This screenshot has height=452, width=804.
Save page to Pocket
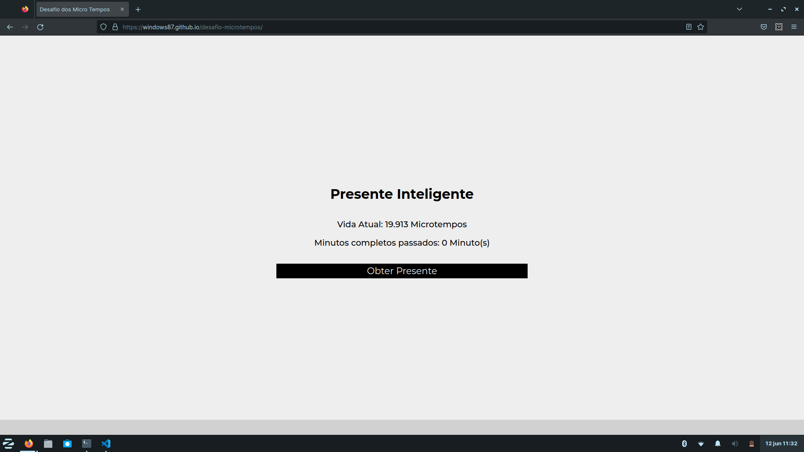click(x=763, y=27)
